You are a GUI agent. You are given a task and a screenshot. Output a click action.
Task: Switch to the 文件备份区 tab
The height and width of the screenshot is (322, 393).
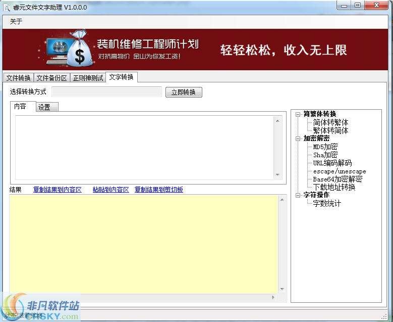pos(51,78)
